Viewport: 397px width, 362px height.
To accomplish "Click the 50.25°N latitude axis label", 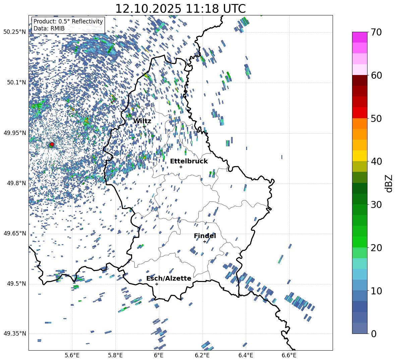I will click(x=15, y=32).
